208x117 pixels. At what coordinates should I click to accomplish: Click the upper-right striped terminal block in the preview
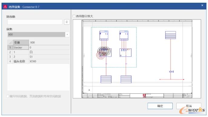pos(170,35)
